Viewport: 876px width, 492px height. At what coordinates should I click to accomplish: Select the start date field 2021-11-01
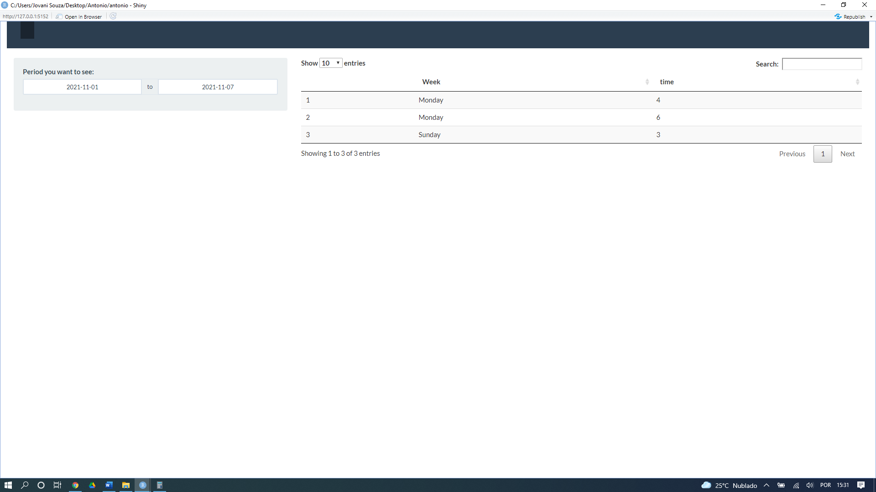tap(82, 87)
